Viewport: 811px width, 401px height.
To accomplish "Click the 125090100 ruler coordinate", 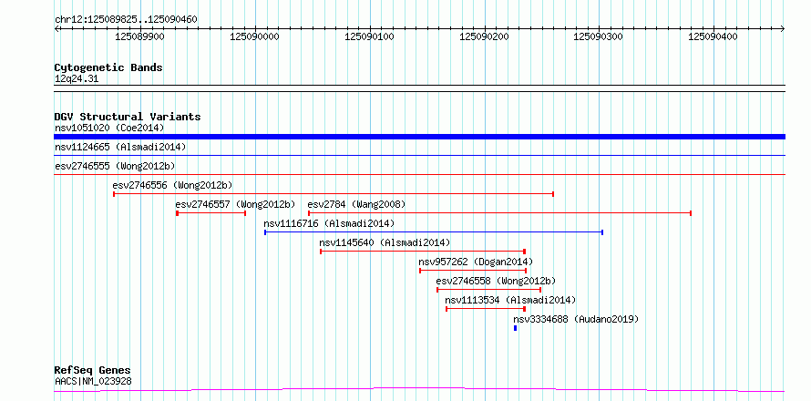I will (369, 36).
